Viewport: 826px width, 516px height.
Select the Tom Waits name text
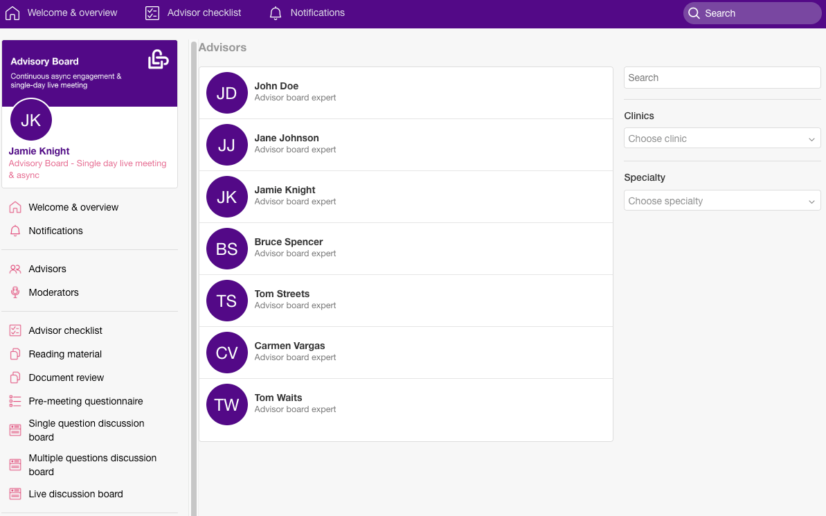[278, 398]
